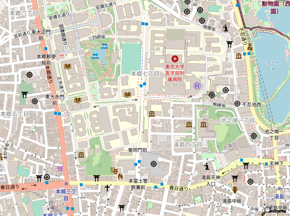Click the 池之端一丁目 district label
The height and width of the screenshot is (216, 290).
click(237, 120)
